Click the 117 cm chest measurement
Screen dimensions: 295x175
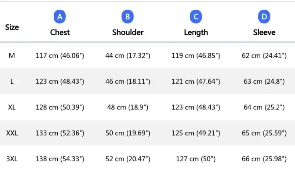[x=60, y=55]
